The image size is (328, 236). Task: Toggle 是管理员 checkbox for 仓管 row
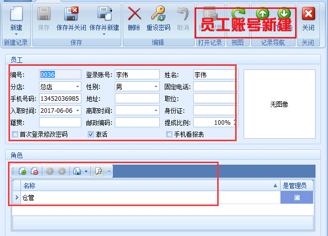(x=297, y=198)
